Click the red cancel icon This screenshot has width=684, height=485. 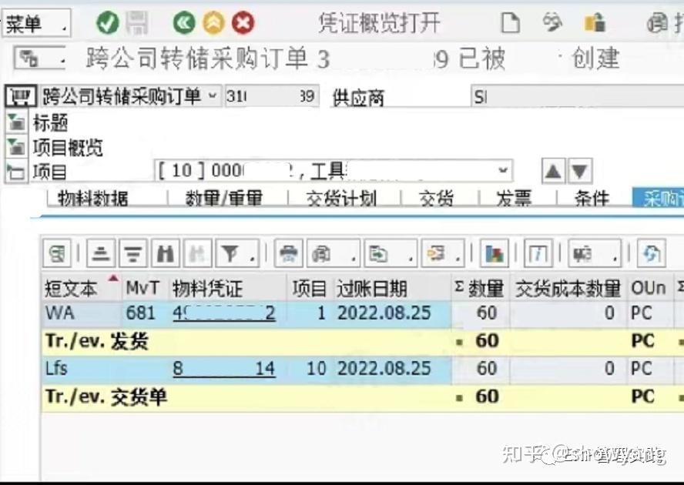tap(243, 23)
